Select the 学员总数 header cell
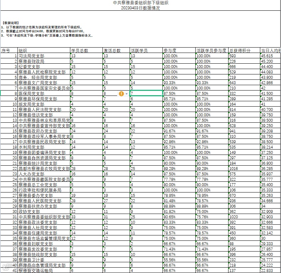 pyautogui.click(x=86, y=50)
